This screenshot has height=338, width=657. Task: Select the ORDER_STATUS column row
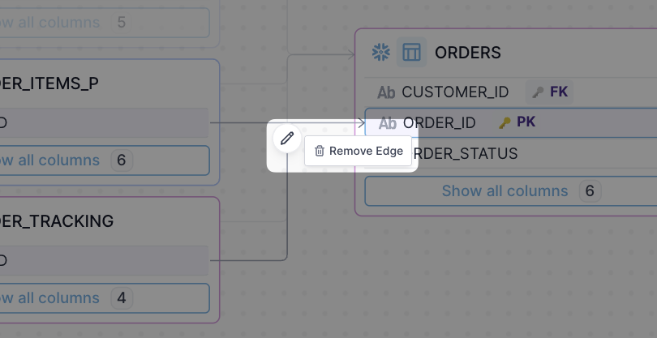click(511, 153)
